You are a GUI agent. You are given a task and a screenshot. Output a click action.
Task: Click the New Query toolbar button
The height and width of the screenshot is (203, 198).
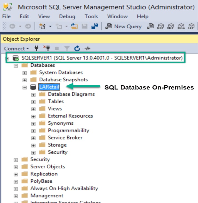coord(124,26)
